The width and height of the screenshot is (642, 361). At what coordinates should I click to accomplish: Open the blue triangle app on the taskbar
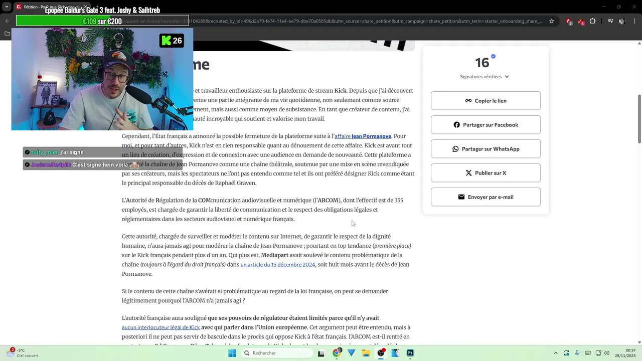pos(351,353)
